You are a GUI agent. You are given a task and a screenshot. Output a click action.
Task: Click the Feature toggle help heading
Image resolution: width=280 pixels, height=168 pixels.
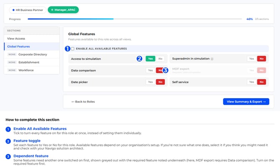27,141
